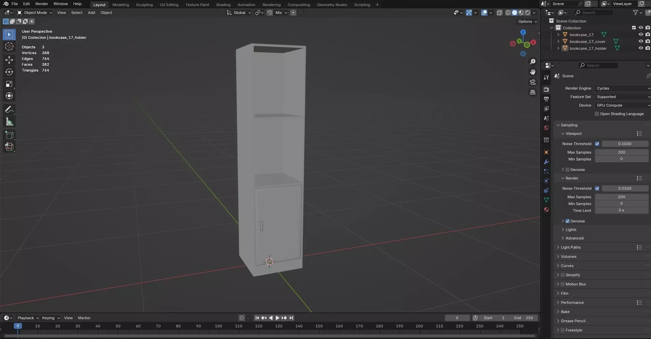This screenshot has width=651, height=339.
Task: Select the Select Box tool
Action: click(x=9, y=34)
